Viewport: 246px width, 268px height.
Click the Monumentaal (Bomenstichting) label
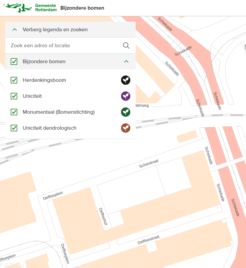pyautogui.click(x=59, y=112)
